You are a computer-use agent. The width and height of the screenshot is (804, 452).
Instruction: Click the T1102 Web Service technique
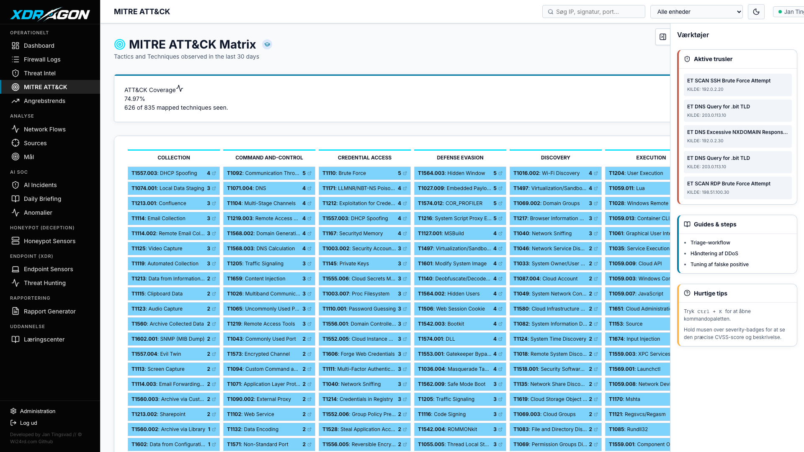pyautogui.click(x=269, y=414)
